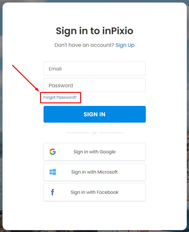189x232 pixels.
Task: Focus the Password input field
Action: 95,85
